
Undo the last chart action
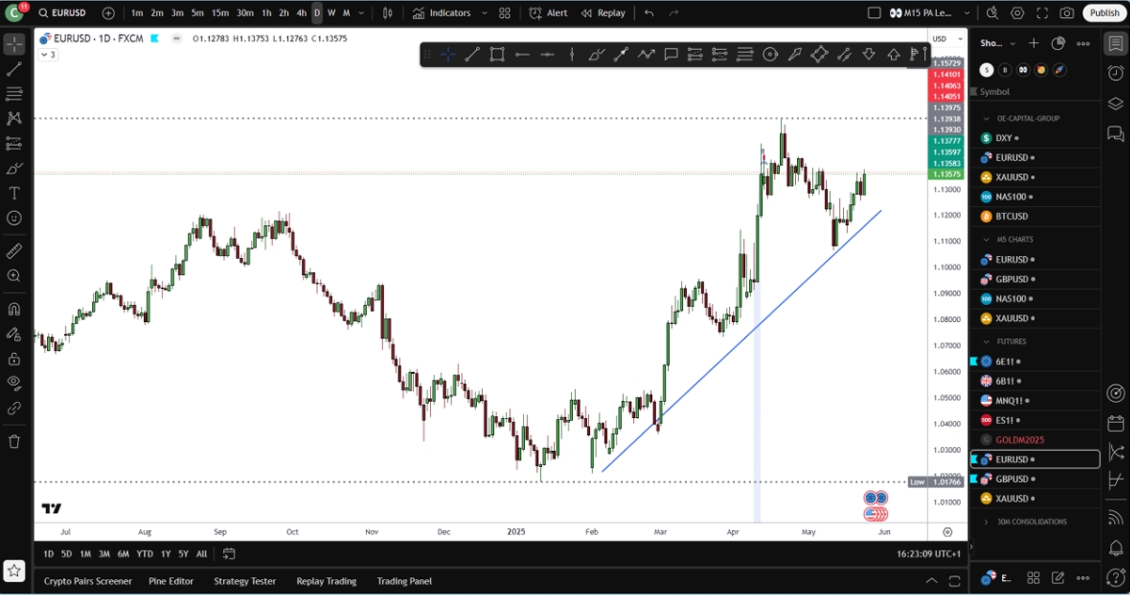point(649,13)
